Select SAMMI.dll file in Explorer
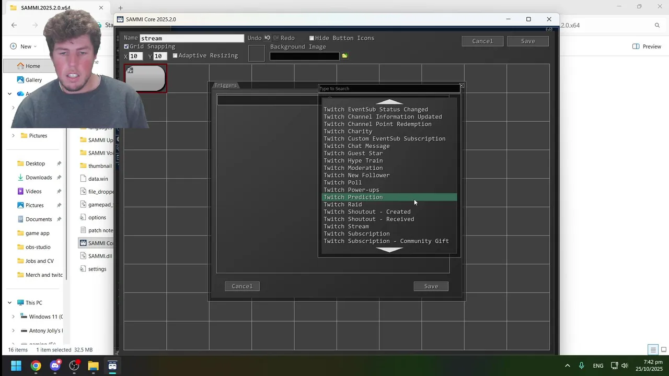The image size is (669, 376). coord(99,256)
